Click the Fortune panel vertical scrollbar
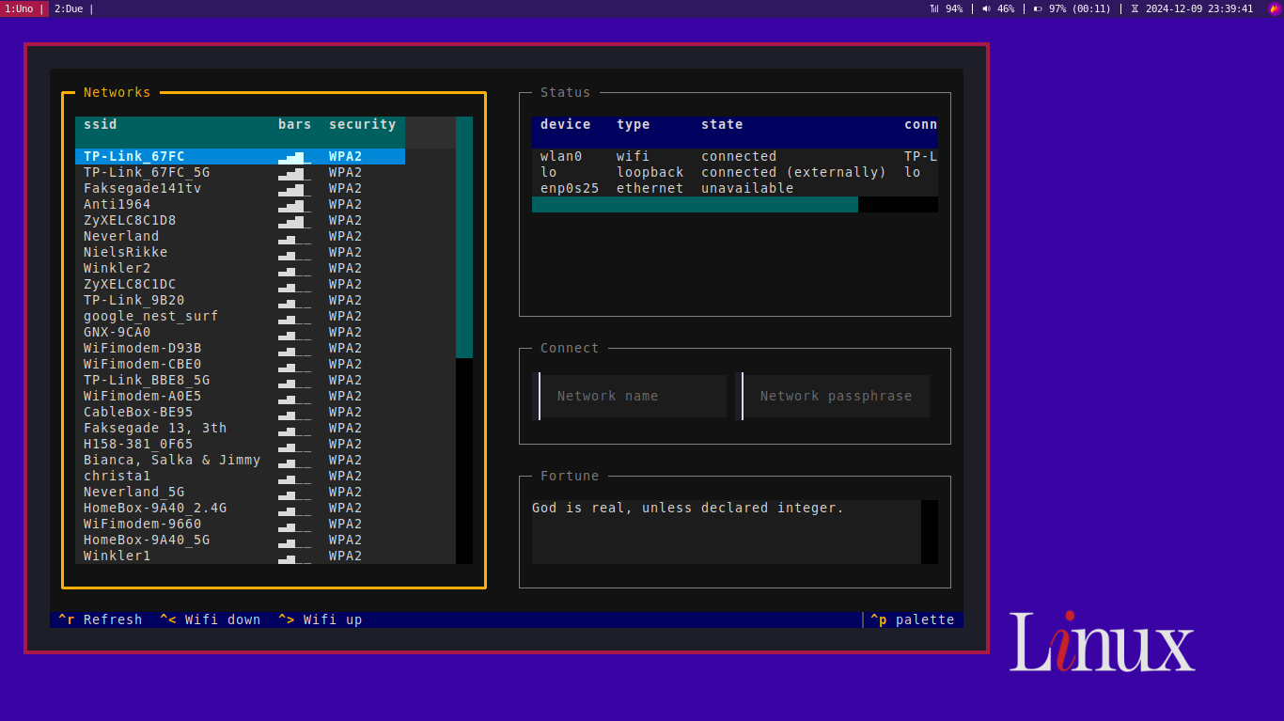1284x721 pixels. [930, 532]
